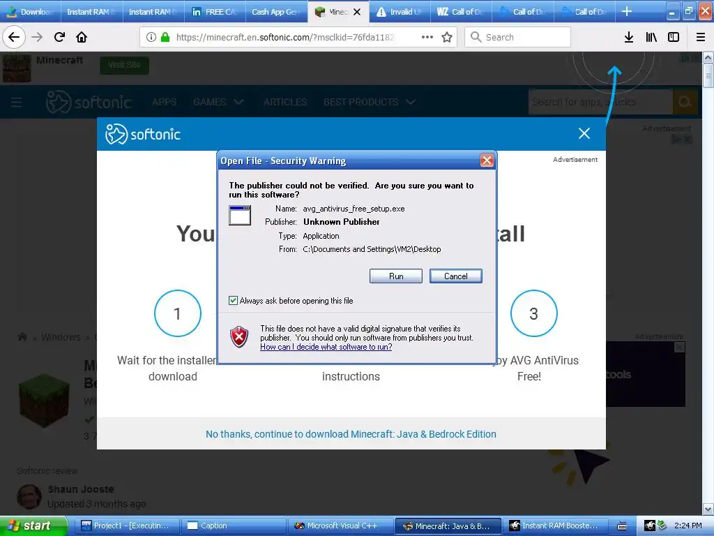Click the Cancel button in dialog
Image resolution: width=714 pixels, height=536 pixels.
pyautogui.click(x=456, y=276)
